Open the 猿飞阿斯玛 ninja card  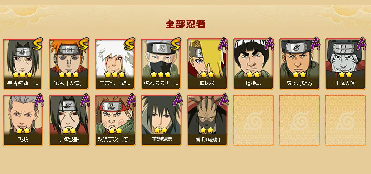(299, 64)
